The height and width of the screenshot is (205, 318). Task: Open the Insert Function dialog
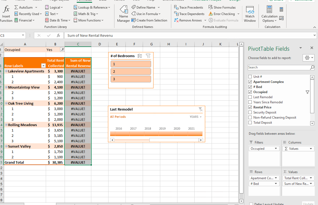pyautogui.click(x=6, y=14)
